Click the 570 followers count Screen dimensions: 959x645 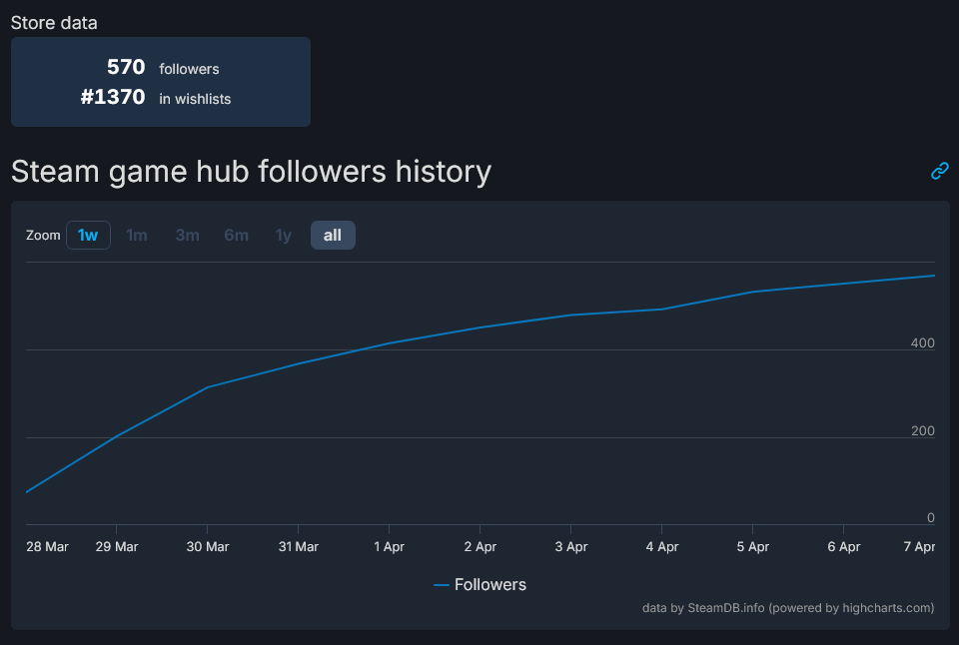(126, 67)
